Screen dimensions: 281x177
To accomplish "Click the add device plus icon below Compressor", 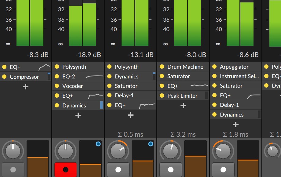I will click(x=26, y=87).
